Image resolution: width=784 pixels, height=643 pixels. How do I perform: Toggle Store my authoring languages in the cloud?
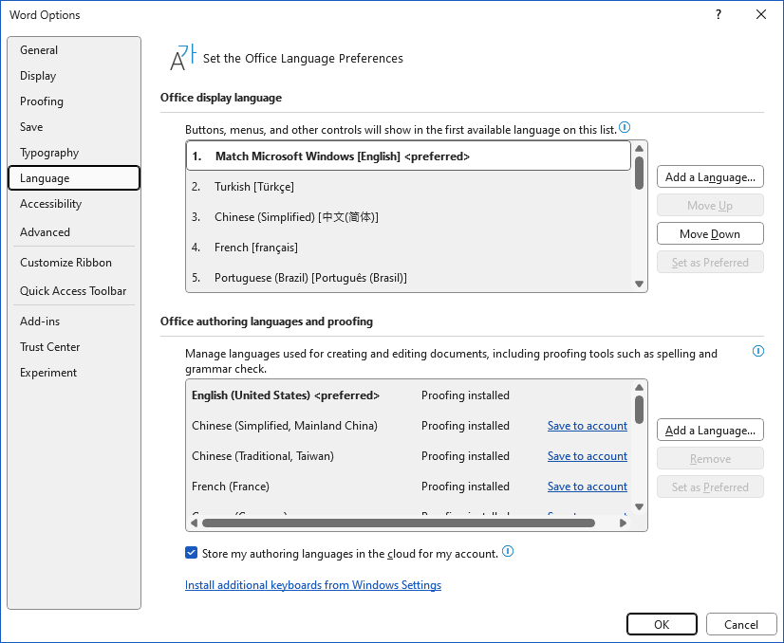[x=191, y=553]
